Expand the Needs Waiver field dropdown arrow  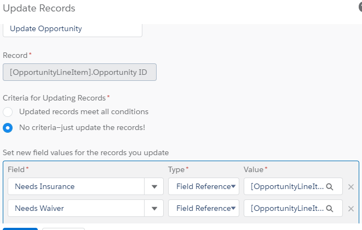tap(154, 209)
